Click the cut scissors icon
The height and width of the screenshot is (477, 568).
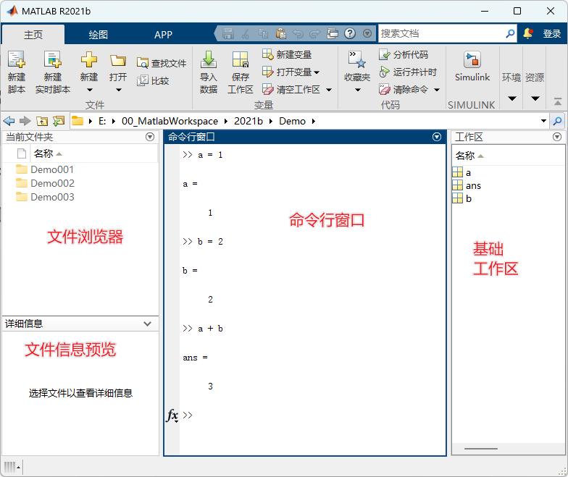click(246, 33)
